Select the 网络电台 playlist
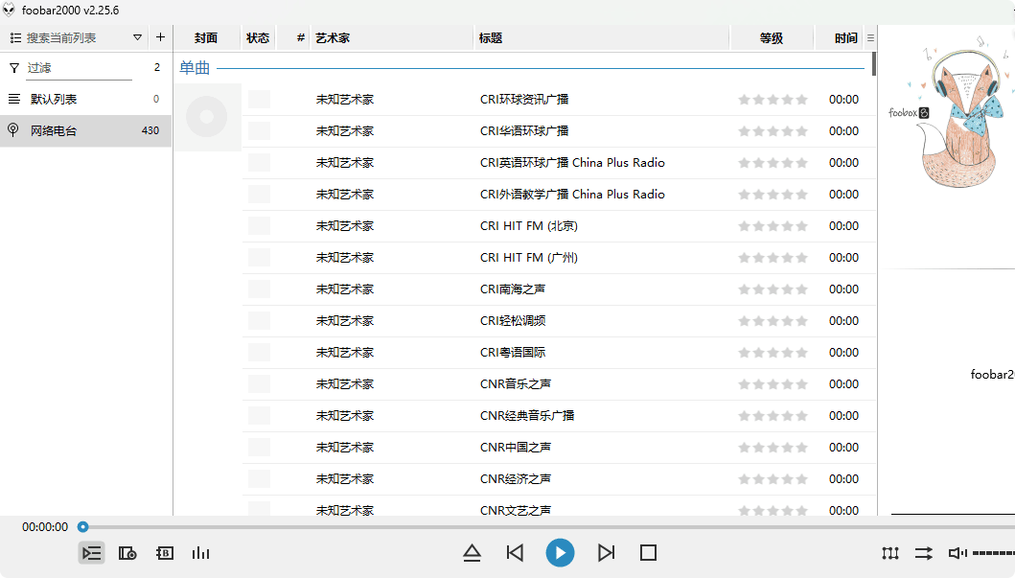The width and height of the screenshot is (1015, 578). tap(85, 130)
